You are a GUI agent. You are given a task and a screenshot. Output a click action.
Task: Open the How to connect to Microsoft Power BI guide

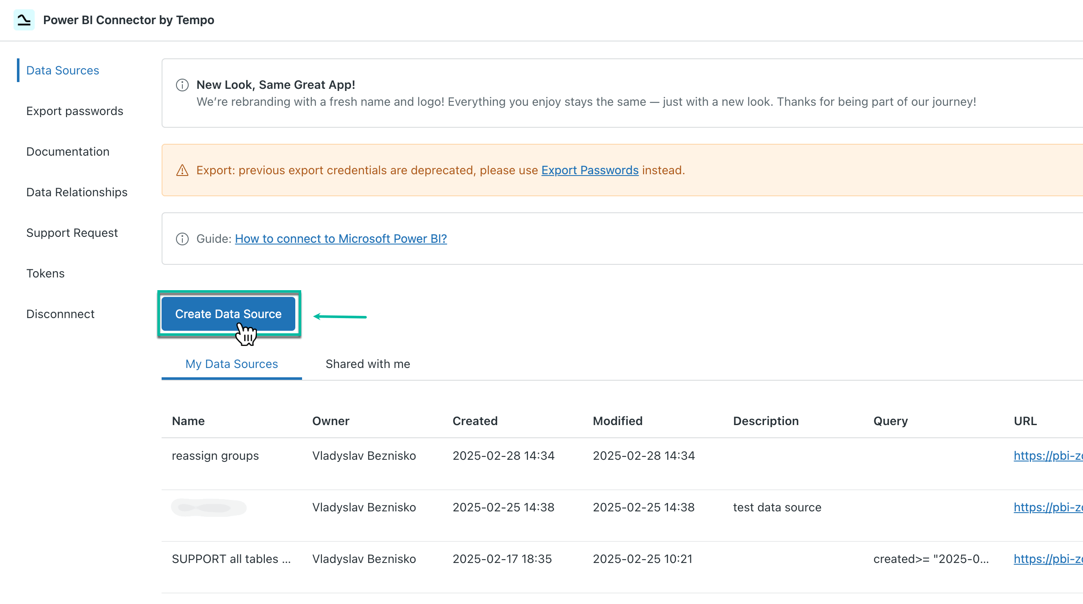click(x=341, y=239)
